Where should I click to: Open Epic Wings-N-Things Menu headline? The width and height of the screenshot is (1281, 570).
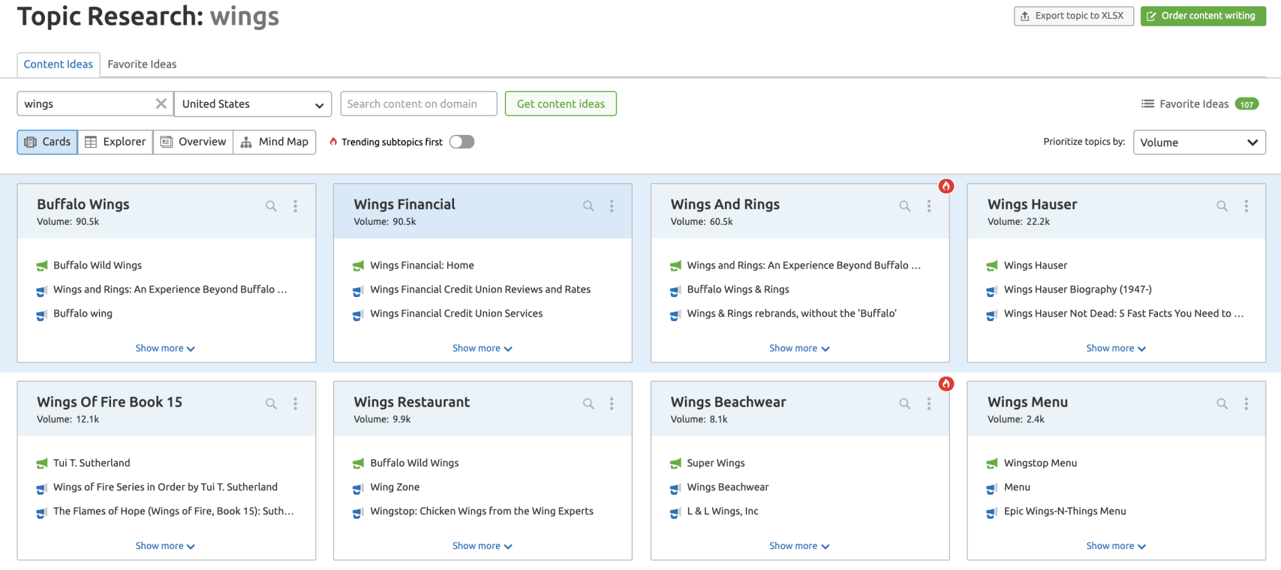coord(1065,511)
